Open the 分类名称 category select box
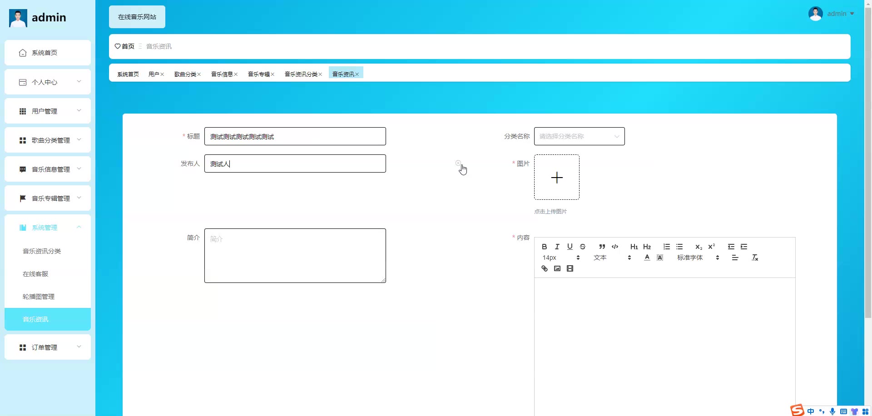 (579, 136)
